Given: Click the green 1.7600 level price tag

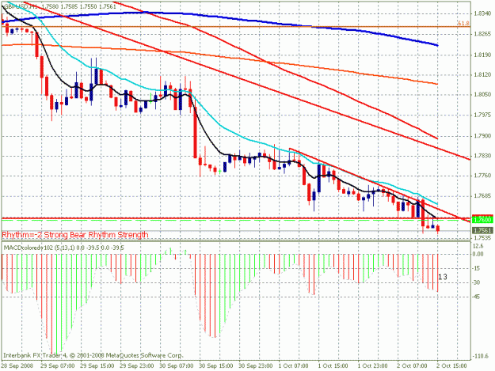Looking at the screenshot, I should (482, 219).
